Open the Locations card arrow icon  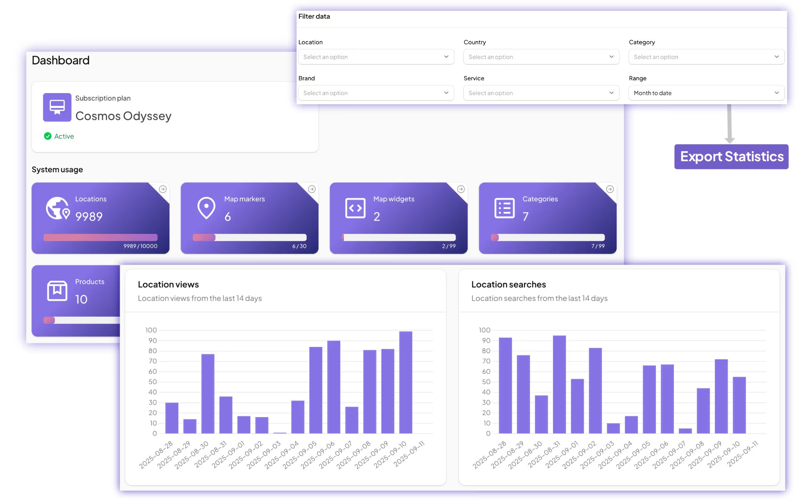[163, 189]
